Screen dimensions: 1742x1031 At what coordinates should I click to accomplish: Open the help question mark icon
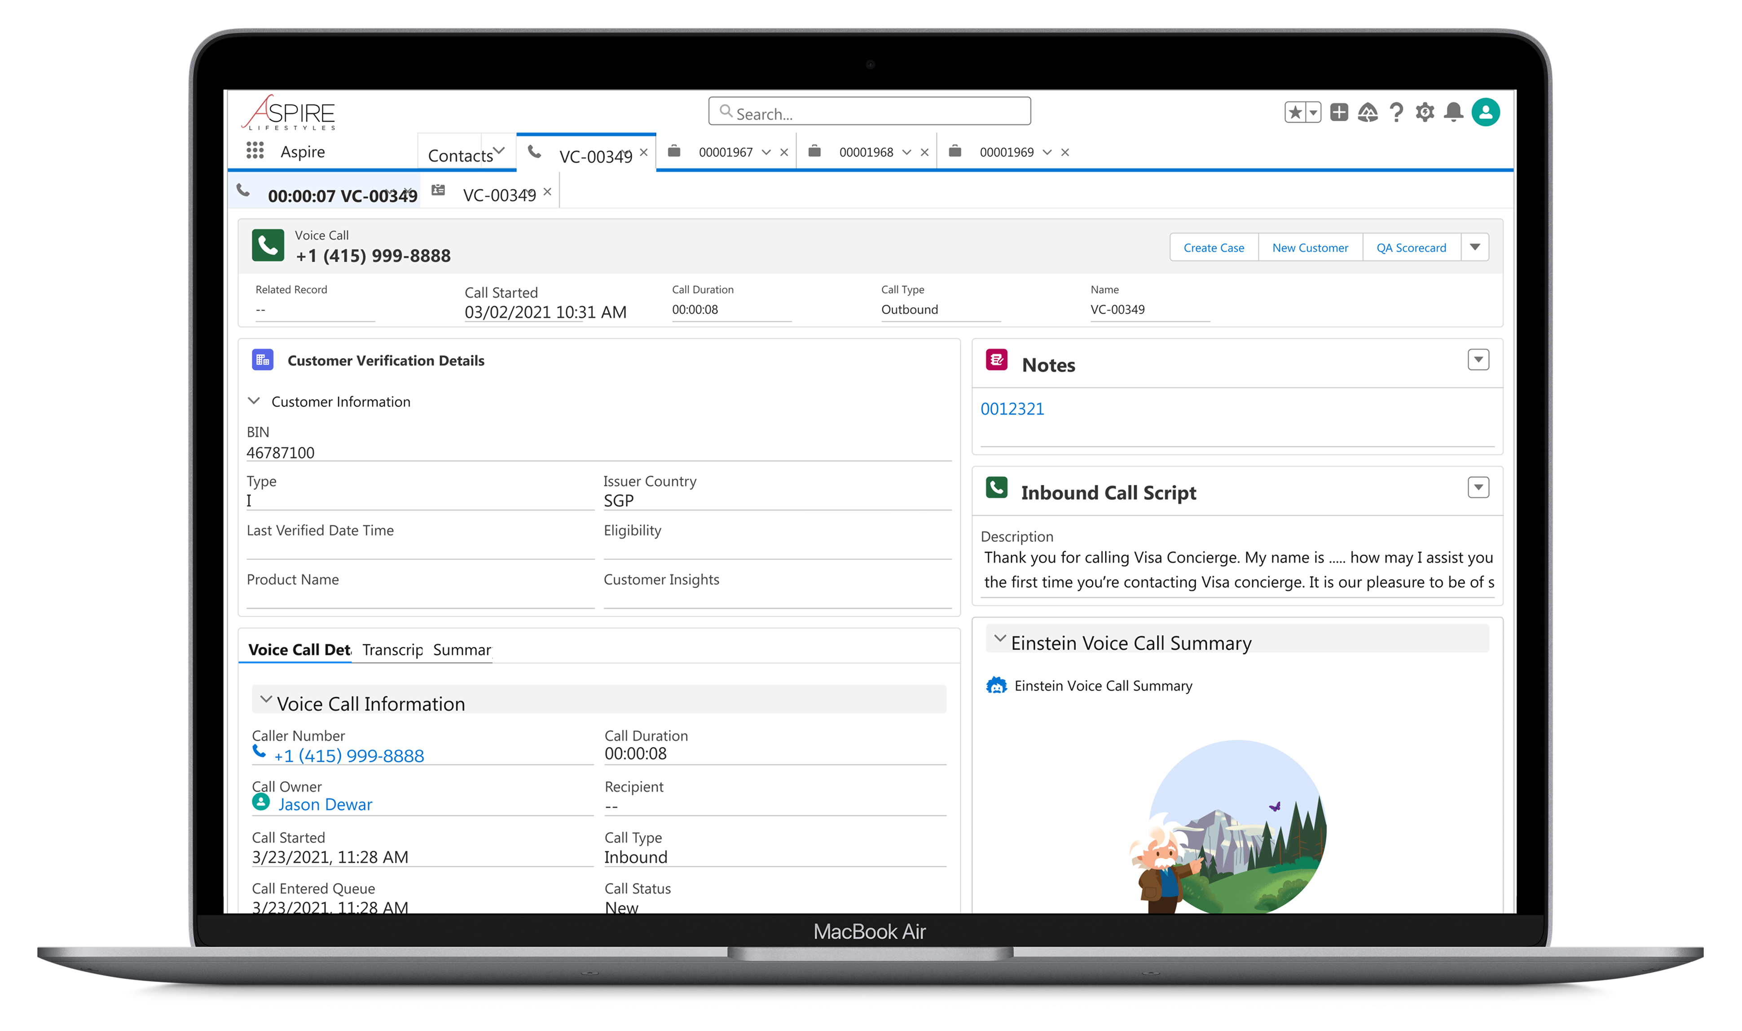[1396, 112]
